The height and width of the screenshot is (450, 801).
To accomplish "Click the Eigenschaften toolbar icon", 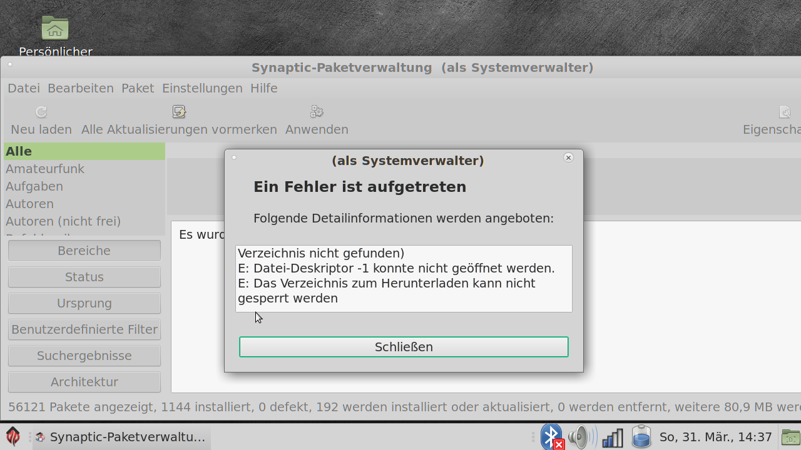I will (785, 112).
